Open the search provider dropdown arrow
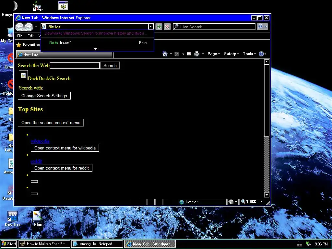The width and height of the screenshot is (332, 249). point(266,27)
